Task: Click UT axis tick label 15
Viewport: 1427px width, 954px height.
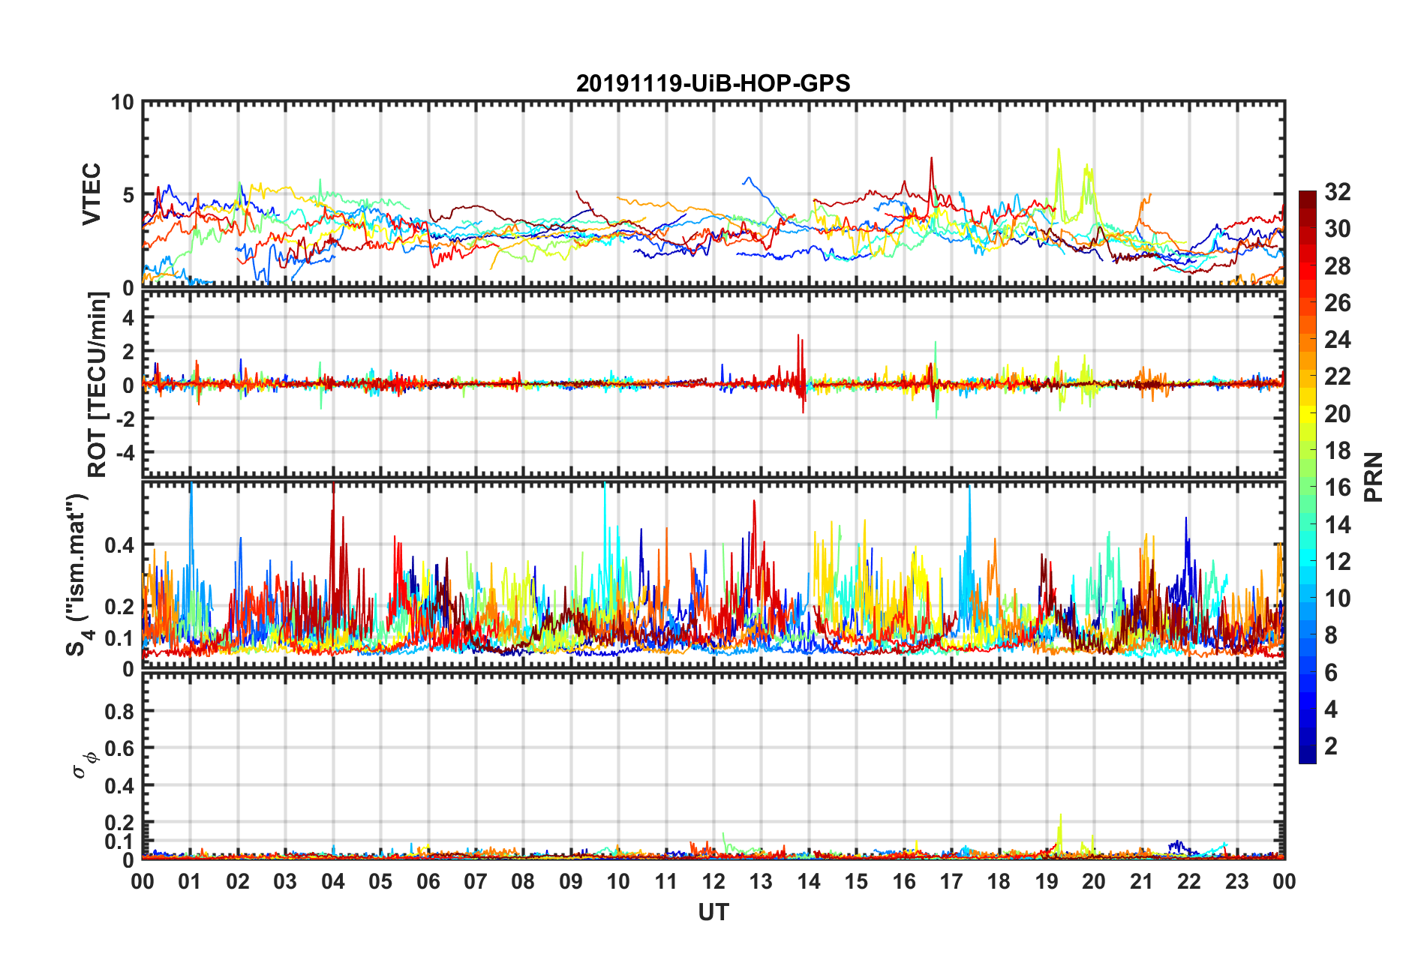Action: (856, 881)
